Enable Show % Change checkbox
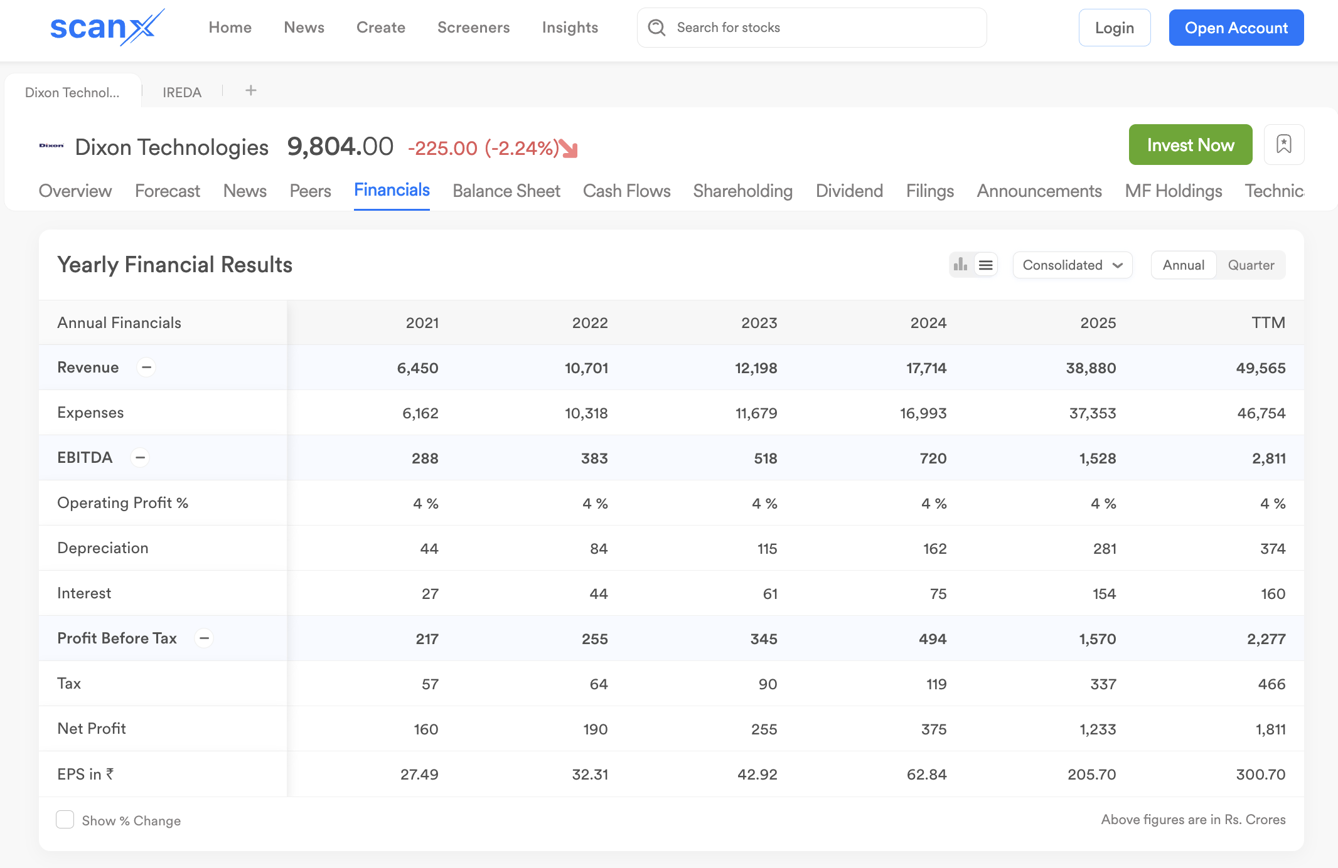This screenshot has height=868, width=1338. pyautogui.click(x=65, y=820)
